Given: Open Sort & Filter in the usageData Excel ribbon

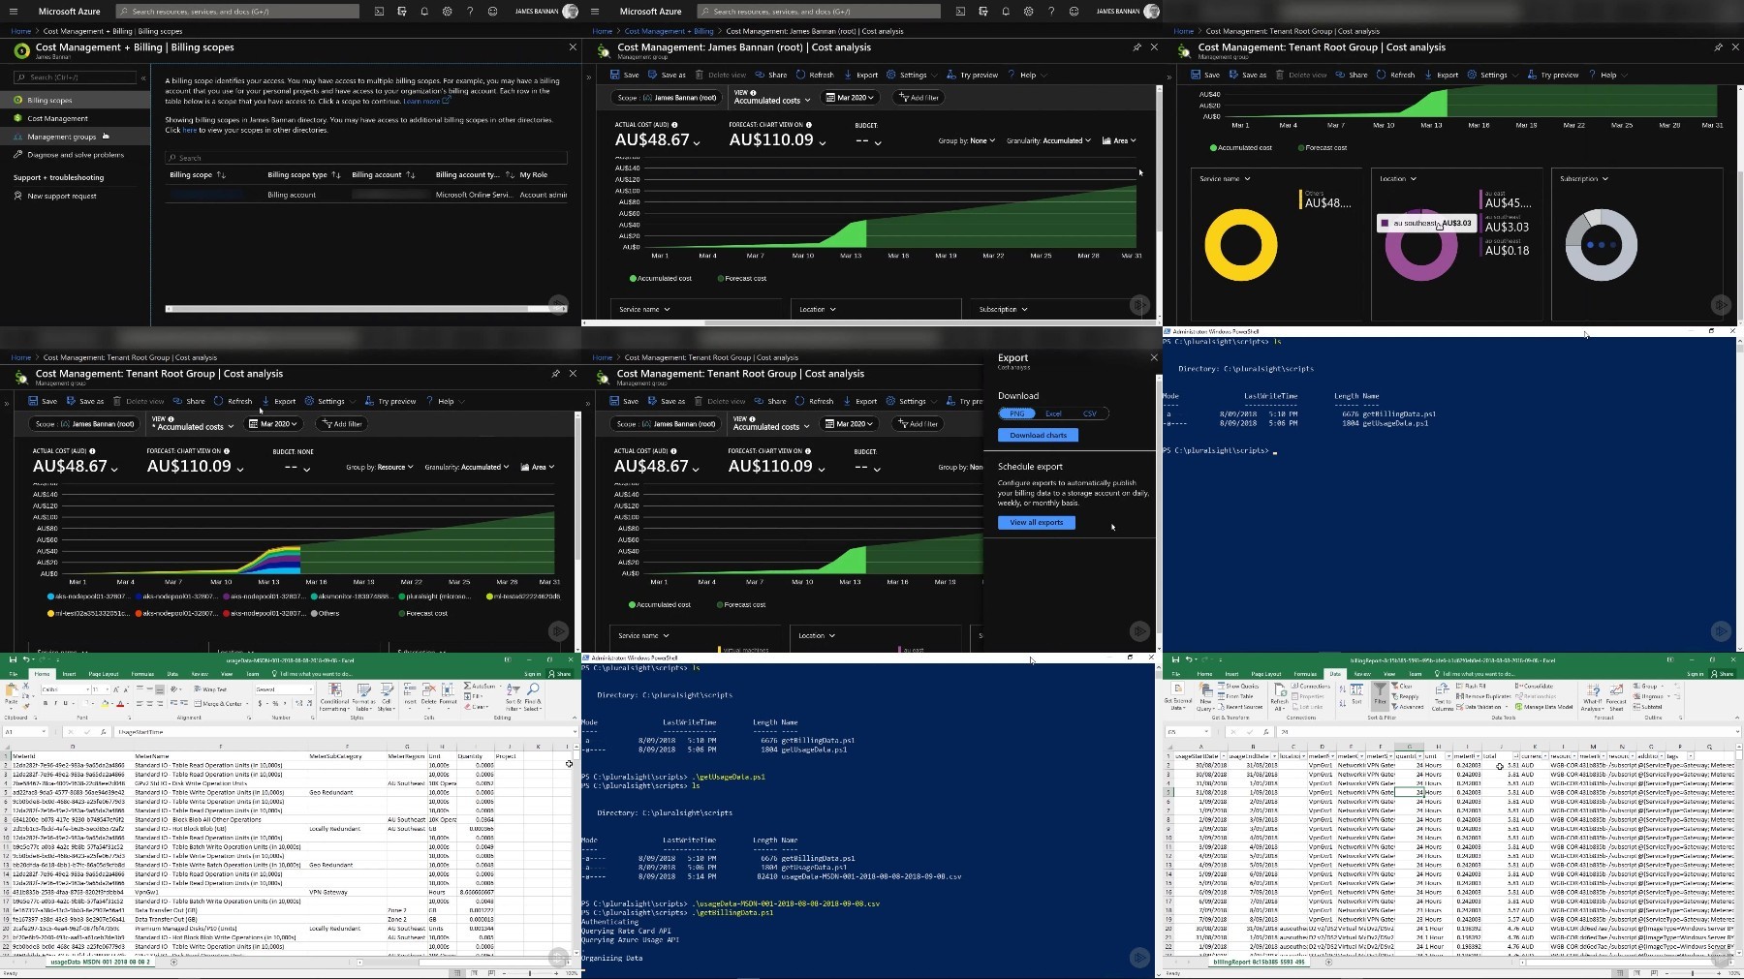Looking at the screenshot, I should coord(513,696).
